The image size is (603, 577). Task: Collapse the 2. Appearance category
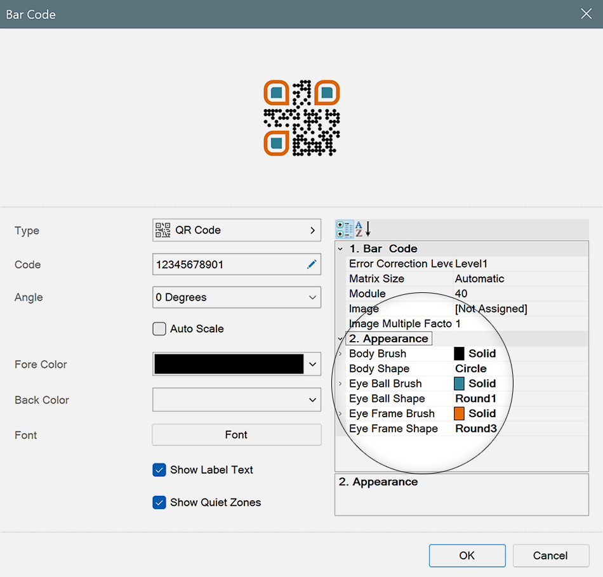click(x=340, y=339)
